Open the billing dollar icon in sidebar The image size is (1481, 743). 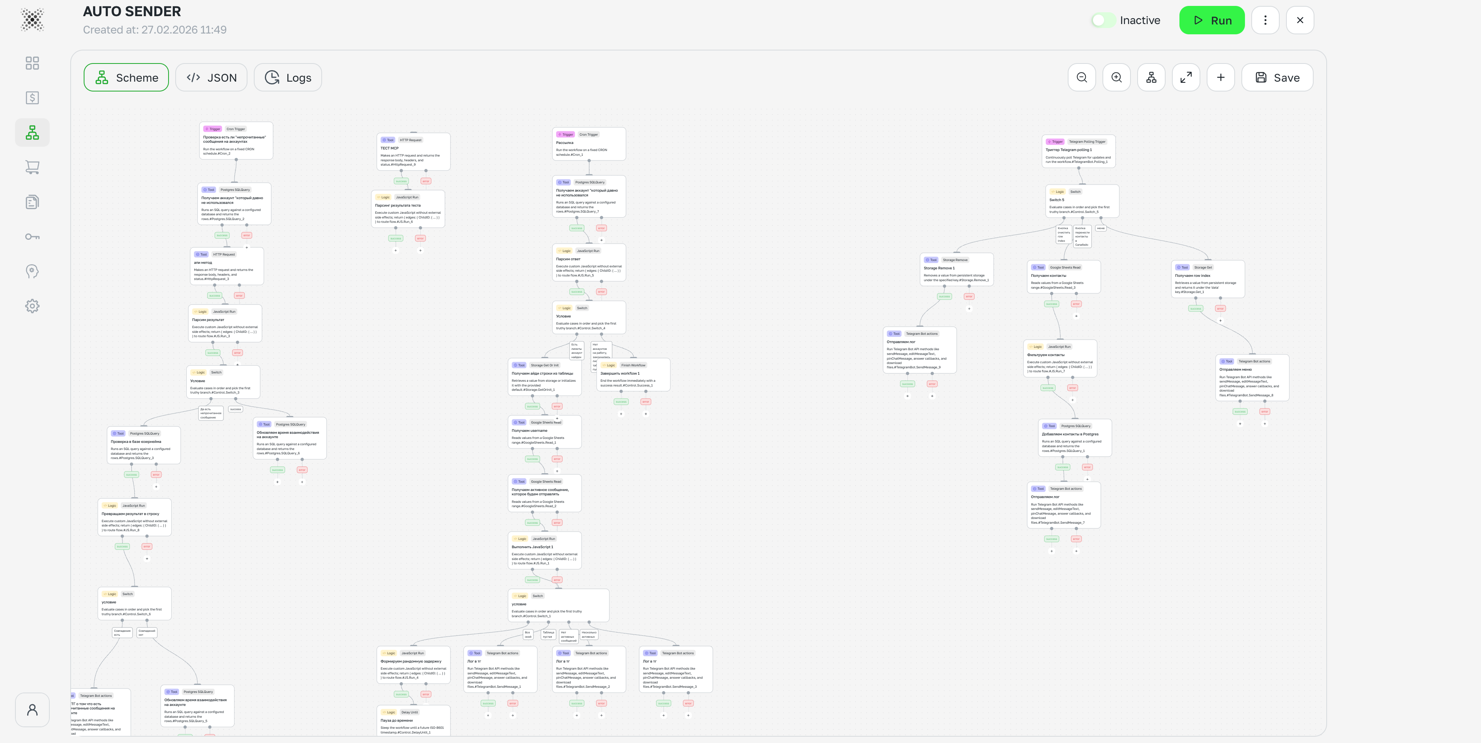(x=32, y=98)
